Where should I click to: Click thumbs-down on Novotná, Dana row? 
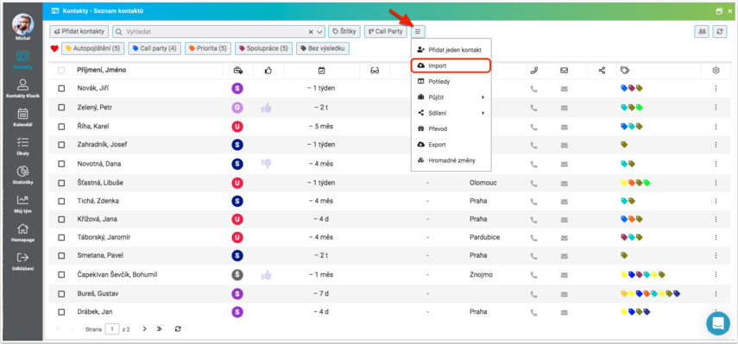tap(267, 164)
